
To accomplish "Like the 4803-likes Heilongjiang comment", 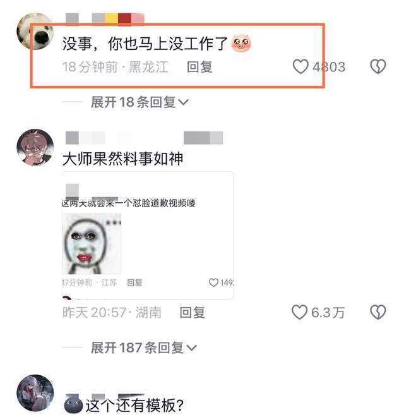I will click(x=300, y=66).
